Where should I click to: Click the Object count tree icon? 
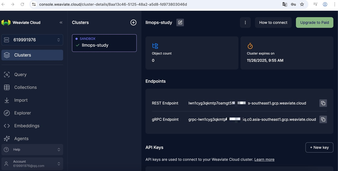[x=155, y=46]
